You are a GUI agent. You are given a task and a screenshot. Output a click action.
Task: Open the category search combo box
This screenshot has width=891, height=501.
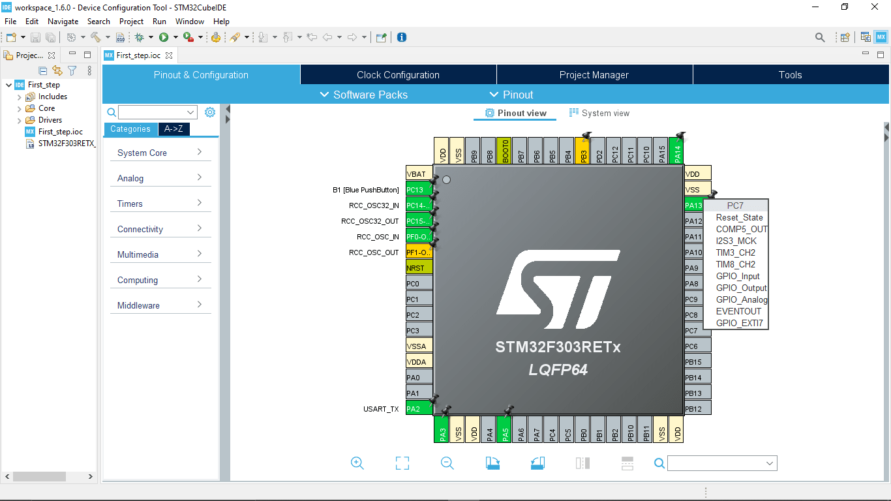click(x=157, y=112)
